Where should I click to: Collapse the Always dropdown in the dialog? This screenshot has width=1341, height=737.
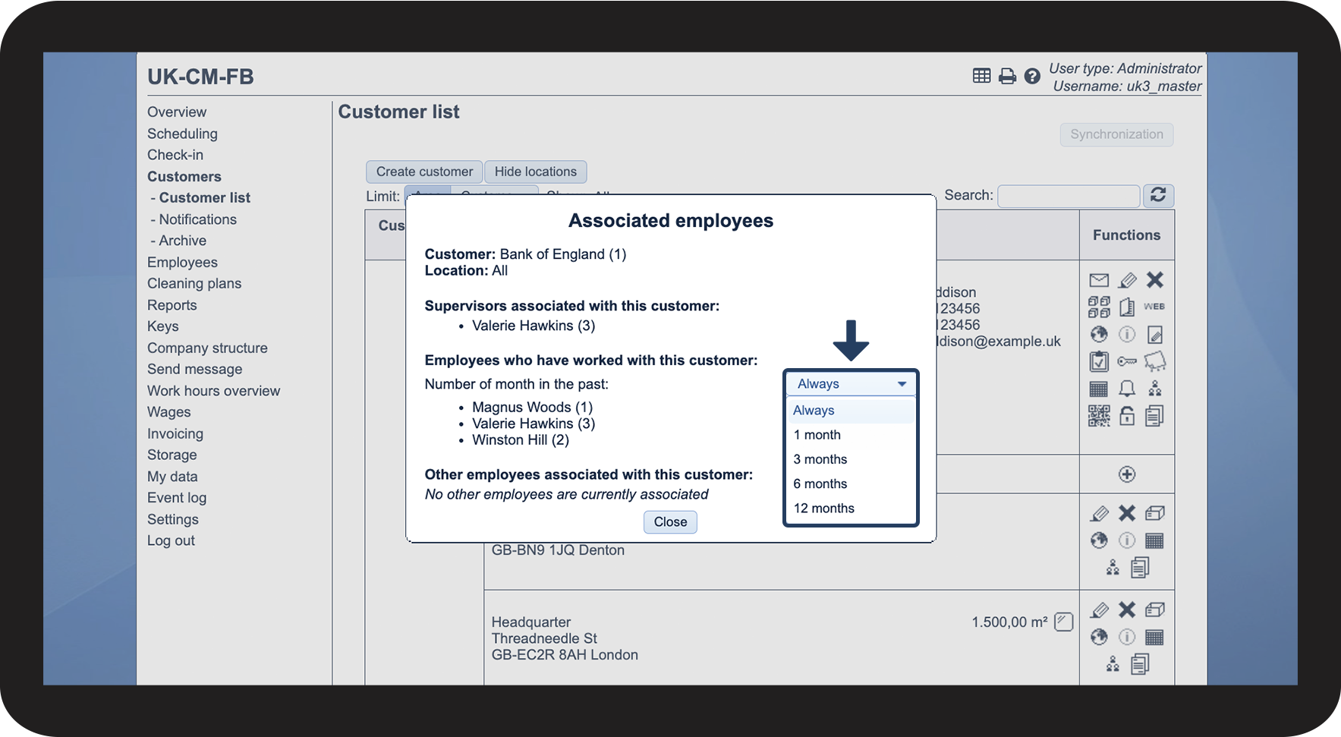click(x=850, y=384)
